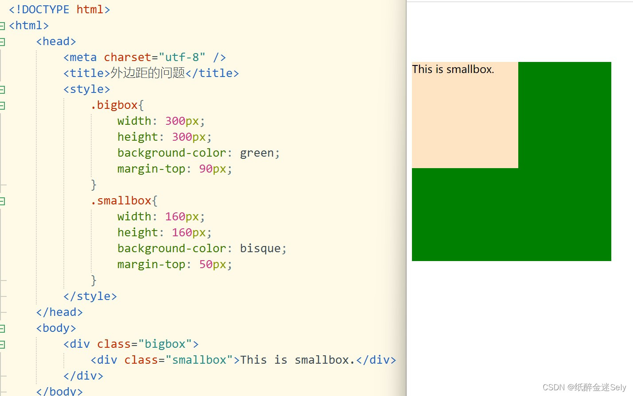633x396 pixels.
Task: Collapse the body tag fold marker
Action: click(x=2, y=329)
